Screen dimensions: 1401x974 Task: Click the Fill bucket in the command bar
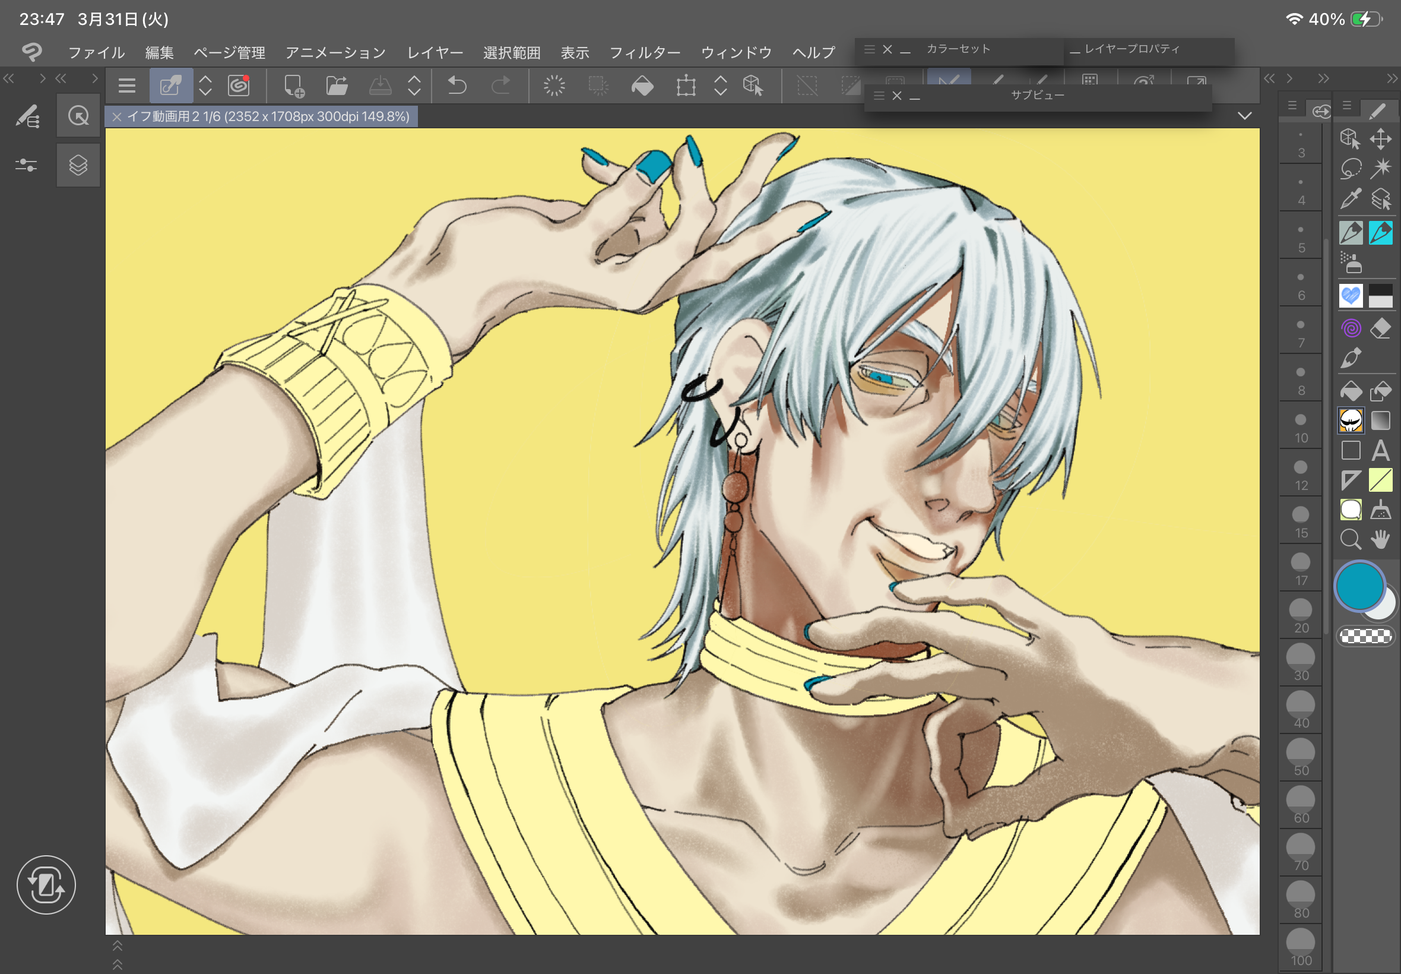point(642,86)
